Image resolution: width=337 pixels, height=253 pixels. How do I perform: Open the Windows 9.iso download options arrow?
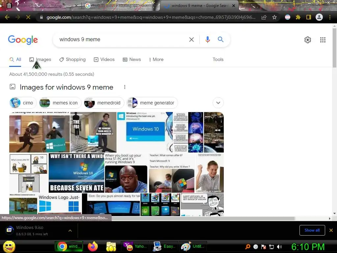coord(70,231)
